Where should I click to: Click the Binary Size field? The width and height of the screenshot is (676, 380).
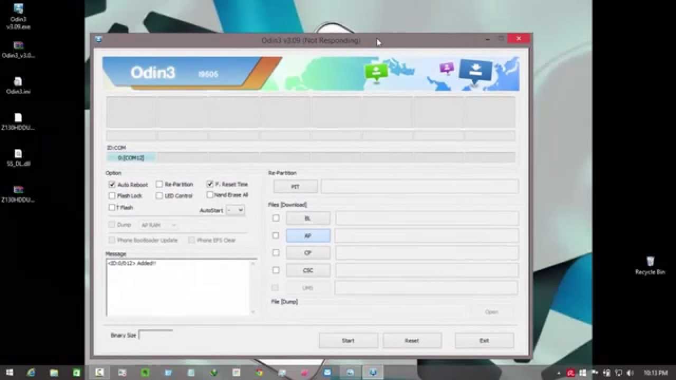[x=156, y=335]
